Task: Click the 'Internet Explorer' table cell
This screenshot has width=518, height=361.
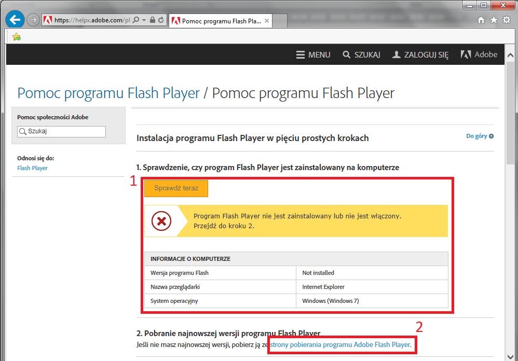Action: [x=372, y=287]
